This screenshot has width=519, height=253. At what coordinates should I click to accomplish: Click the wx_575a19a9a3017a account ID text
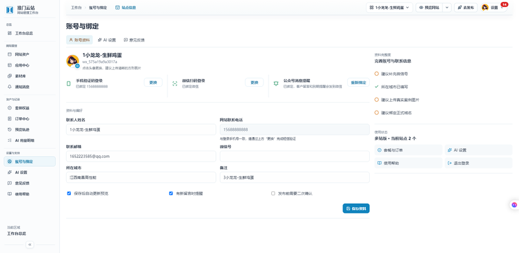click(100, 61)
